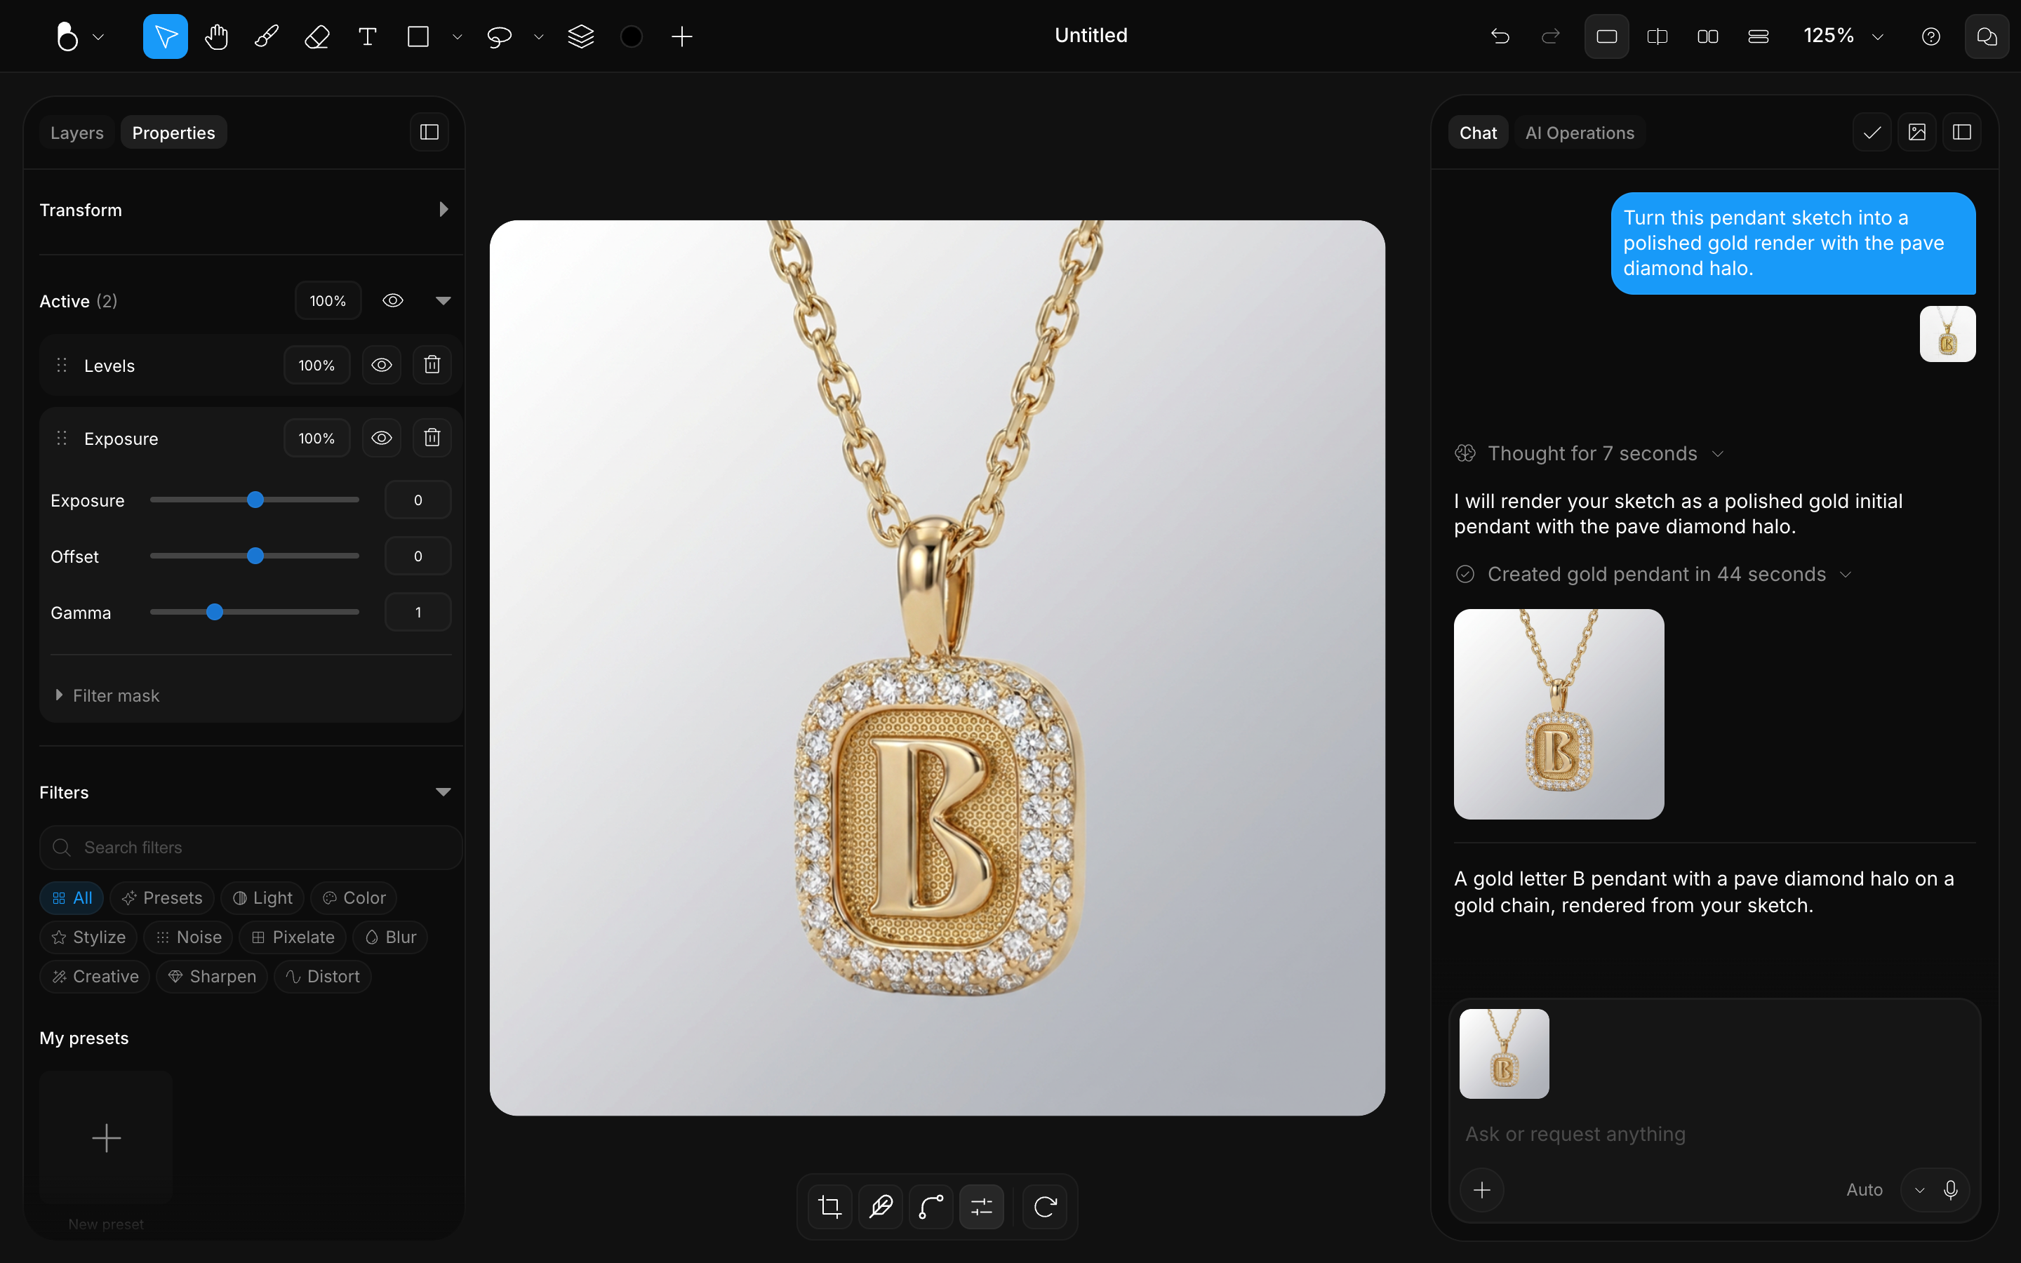The height and width of the screenshot is (1263, 2021).
Task: Toggle visibility of the Levels filter
Action: click(382, 365)
